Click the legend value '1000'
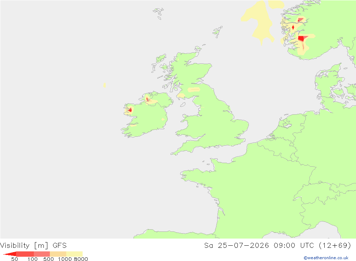This screenshot has height=261, width=356. (x=65, y=259)
